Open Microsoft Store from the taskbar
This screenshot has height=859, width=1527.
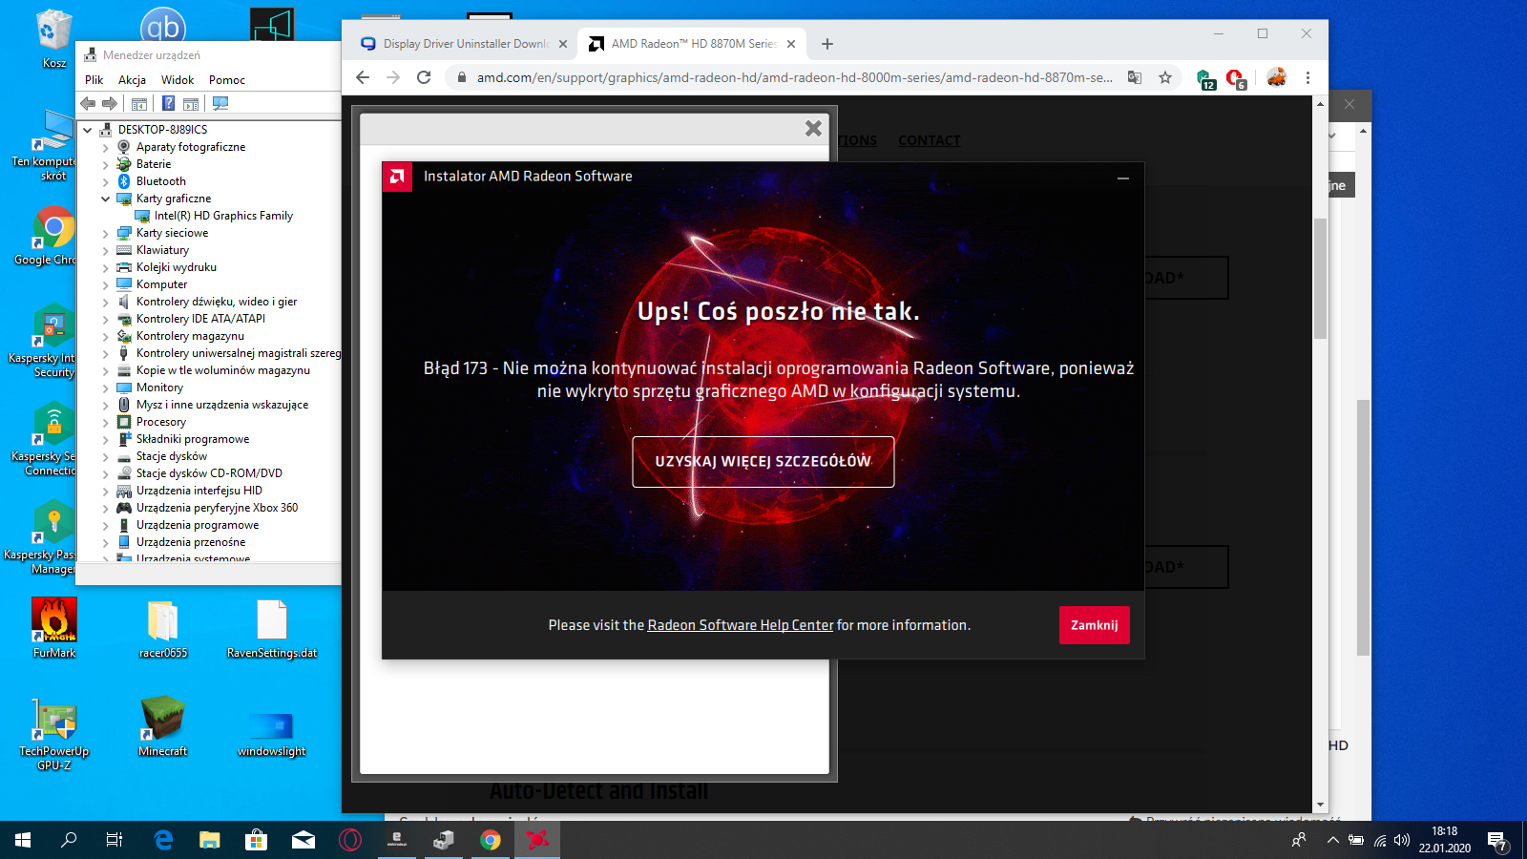(257, 840)
